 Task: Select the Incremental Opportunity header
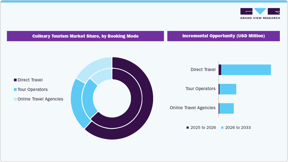point(224,36)
